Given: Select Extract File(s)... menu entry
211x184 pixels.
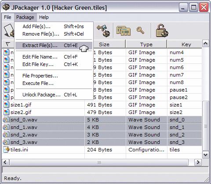Looking at the screenshot, I should (54, 45).
